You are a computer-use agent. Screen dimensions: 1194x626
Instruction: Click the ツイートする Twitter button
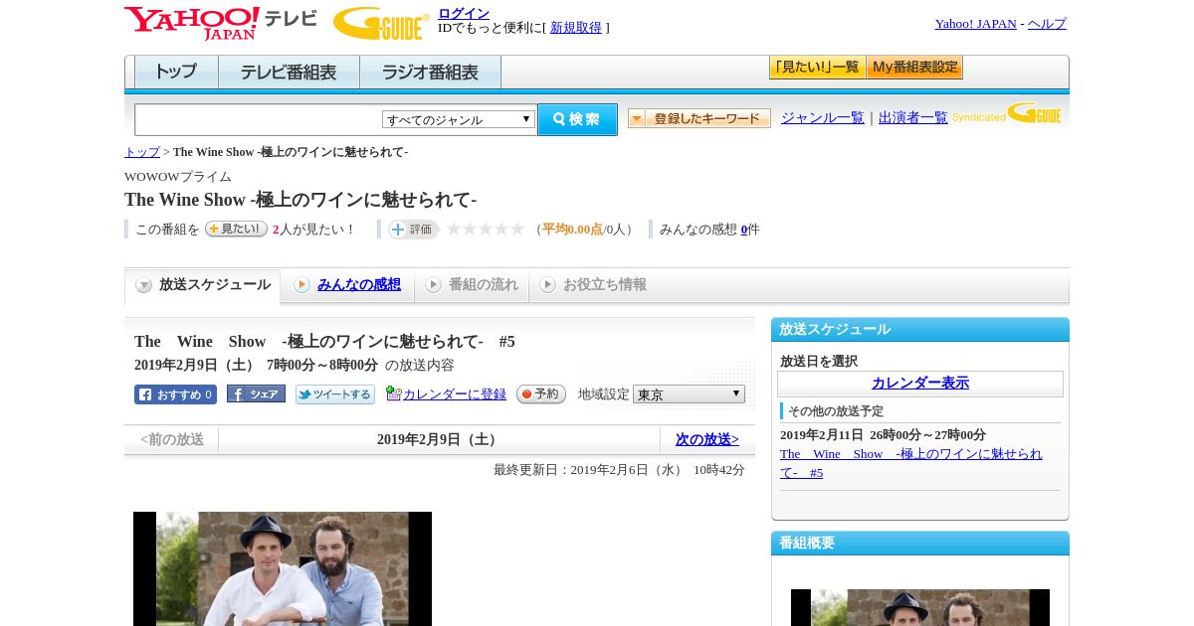pyautogui.click(x=335, y=394)
